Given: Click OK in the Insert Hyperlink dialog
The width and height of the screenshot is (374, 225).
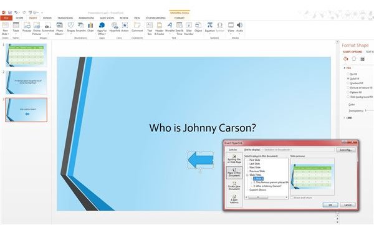Looking at the screenshot, I should (x=330, y=205).
